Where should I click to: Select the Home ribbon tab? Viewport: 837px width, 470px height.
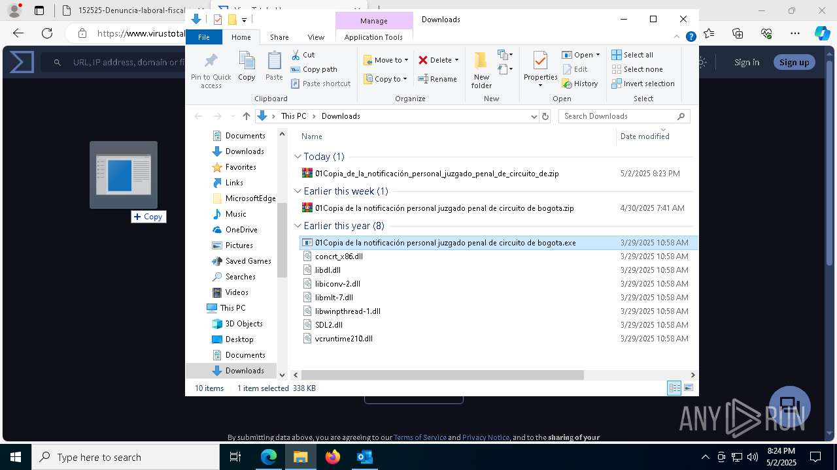(241, 37)
